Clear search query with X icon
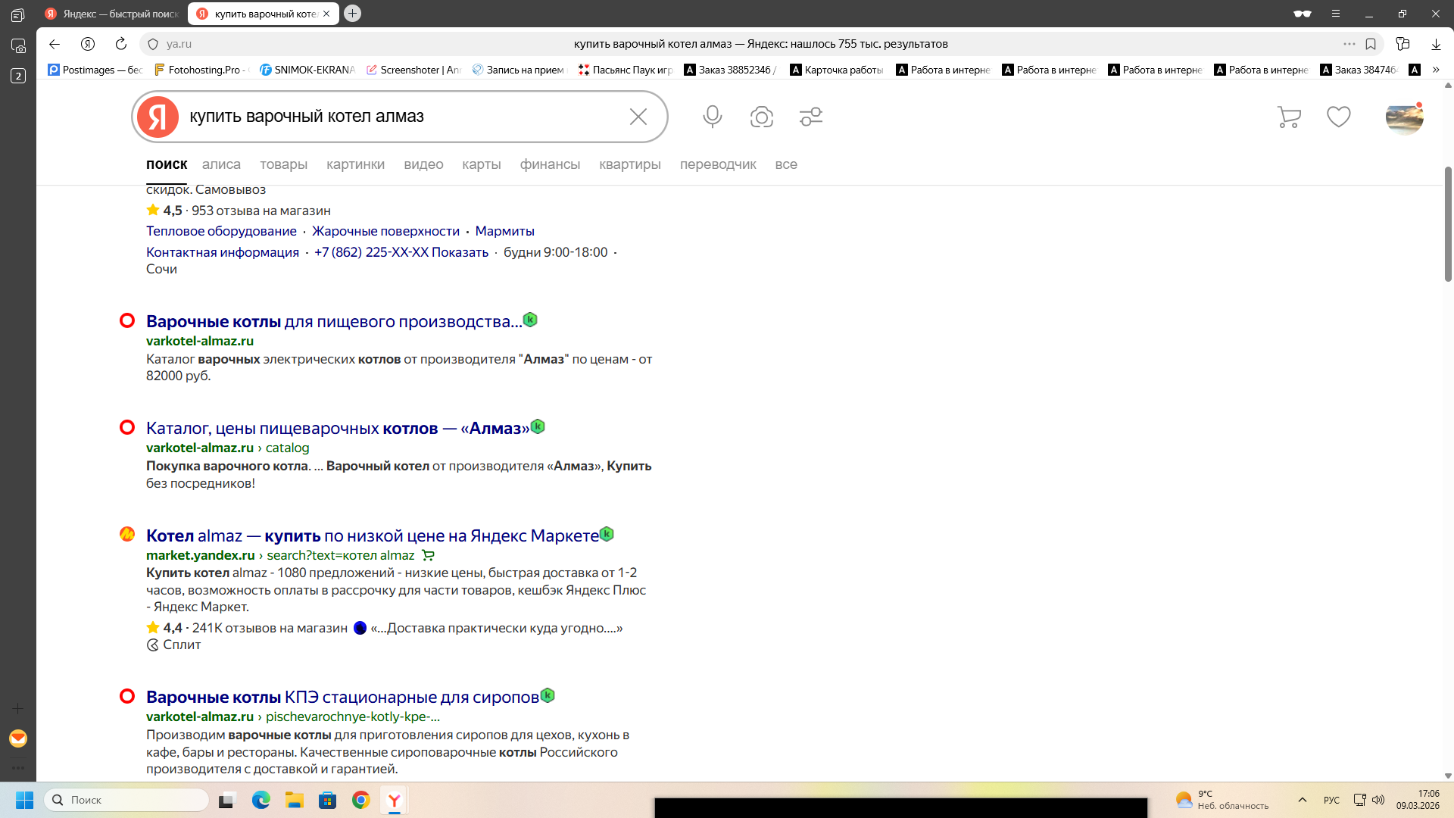Viewport: 1454px width, 818px height. (x=638, y=117)
